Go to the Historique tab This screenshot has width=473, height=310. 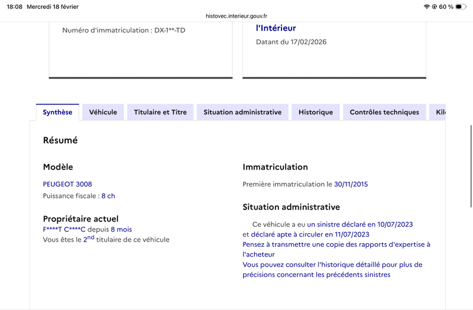316,112
